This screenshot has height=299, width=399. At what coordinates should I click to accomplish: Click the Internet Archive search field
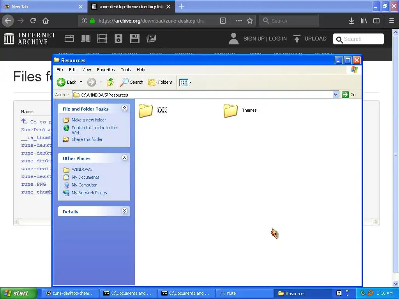click(x=358, y=39)
